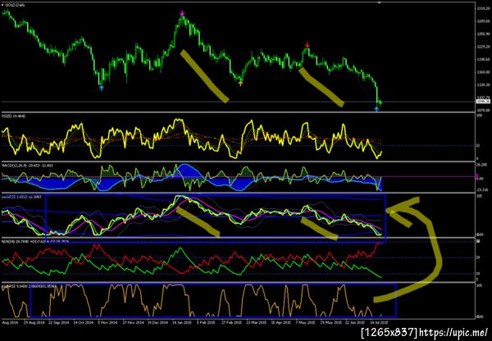Click the 14 Oct 2014 date label
Viewport: 492px width, 341px height.
pos(83,322)
